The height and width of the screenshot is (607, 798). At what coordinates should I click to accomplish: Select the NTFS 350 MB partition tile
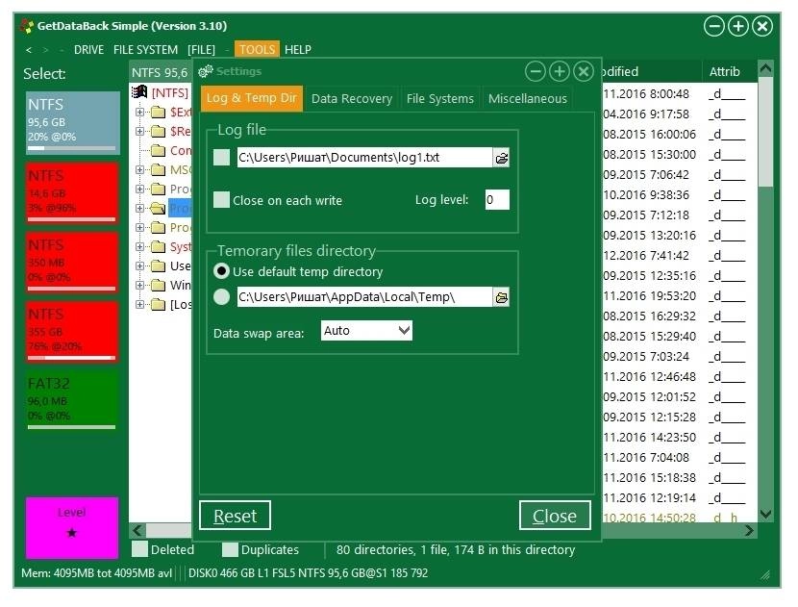[72, 263]
